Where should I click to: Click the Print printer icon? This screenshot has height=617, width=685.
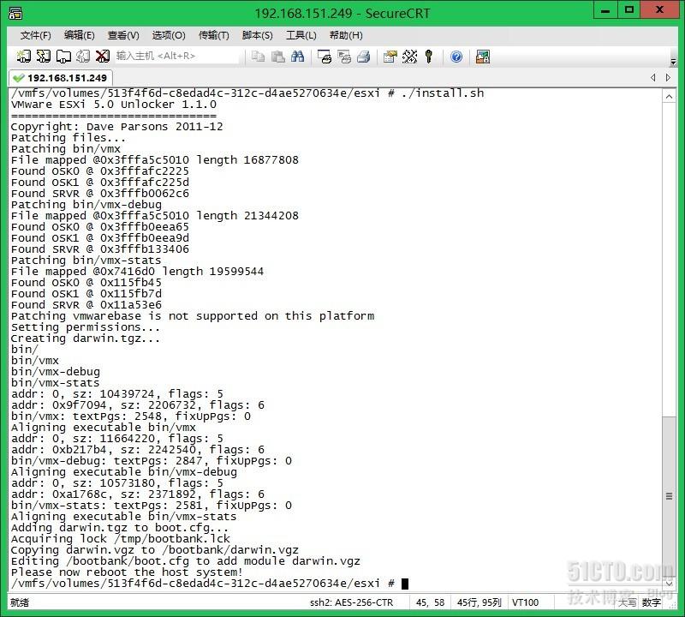(x=363, y=57)
